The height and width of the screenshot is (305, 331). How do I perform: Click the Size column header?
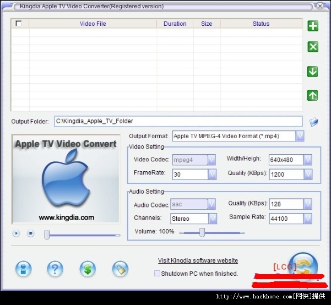click(207, 24)
